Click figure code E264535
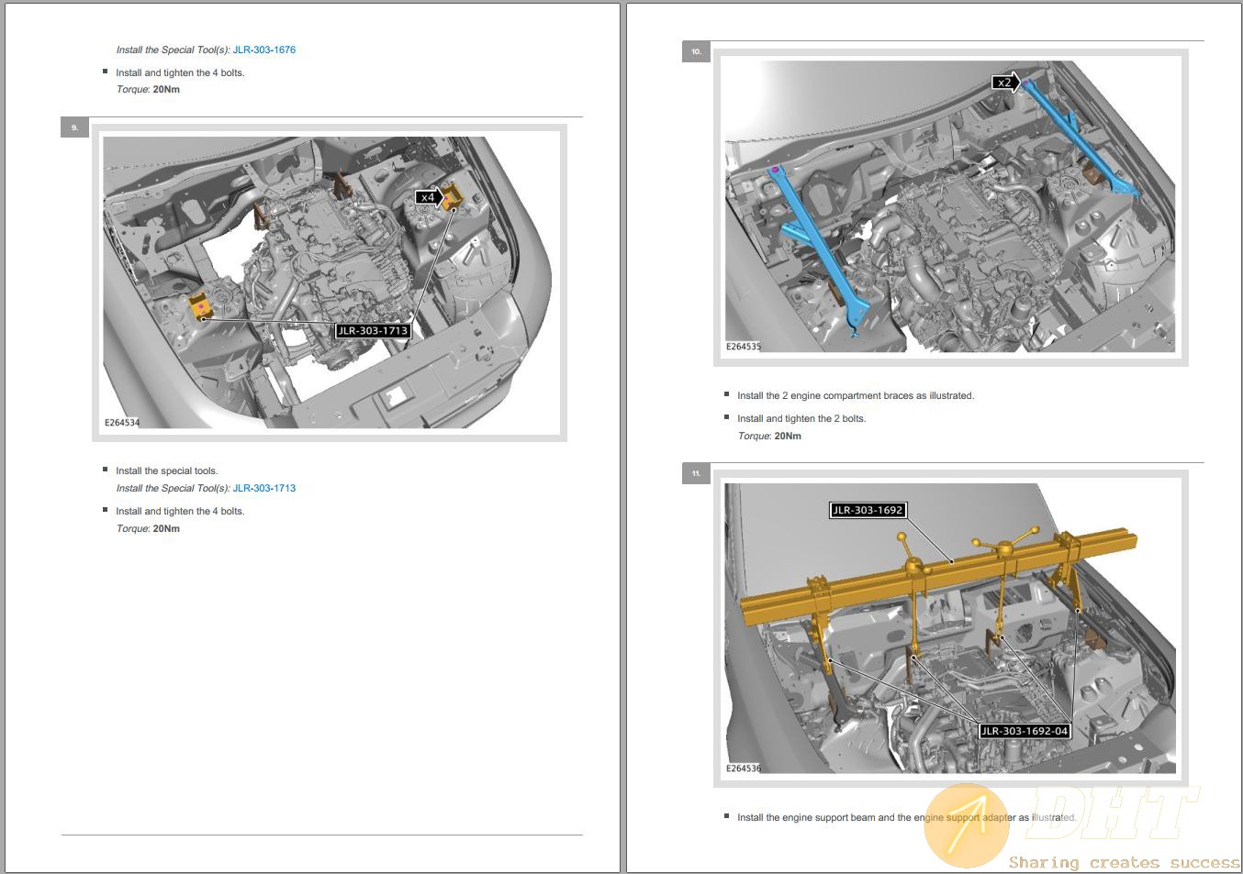Screen dimensions: 1243x874 (744, 347)
